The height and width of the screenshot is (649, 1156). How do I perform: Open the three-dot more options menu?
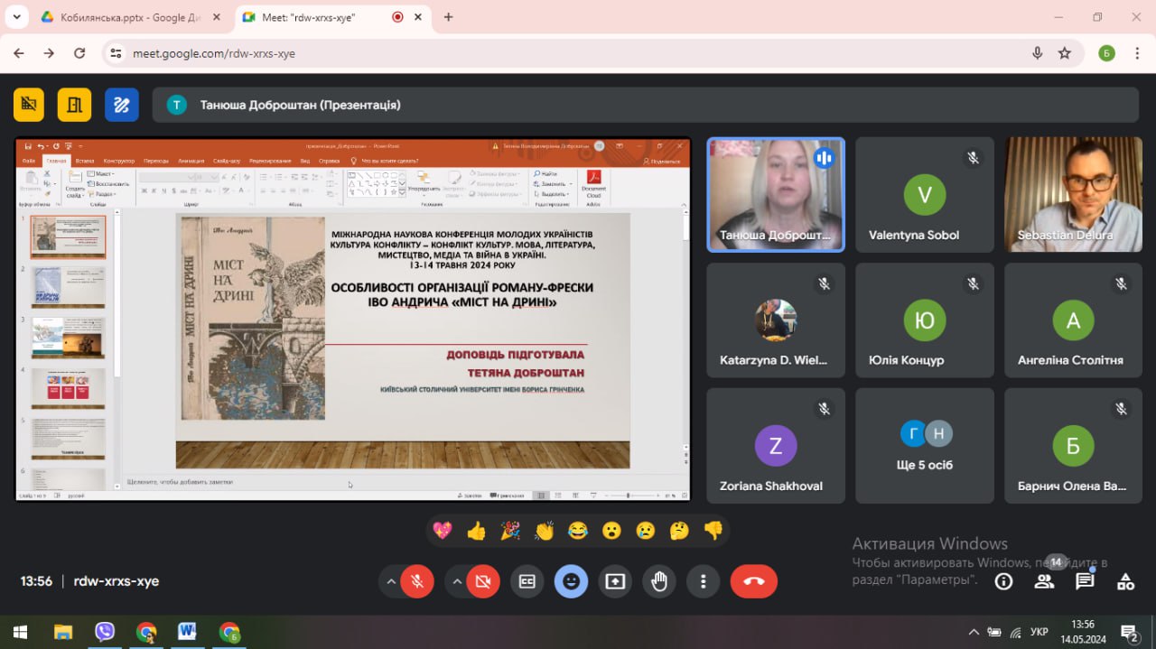click(x=703, y=582)
